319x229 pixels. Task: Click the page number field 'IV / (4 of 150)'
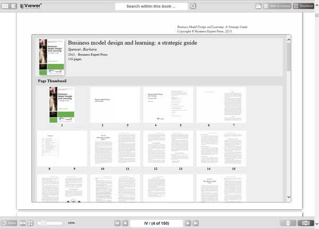[x=156, y=223]
